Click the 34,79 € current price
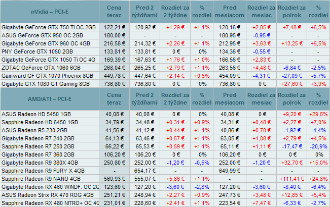330x207 pixels. (x=114, y=122)
